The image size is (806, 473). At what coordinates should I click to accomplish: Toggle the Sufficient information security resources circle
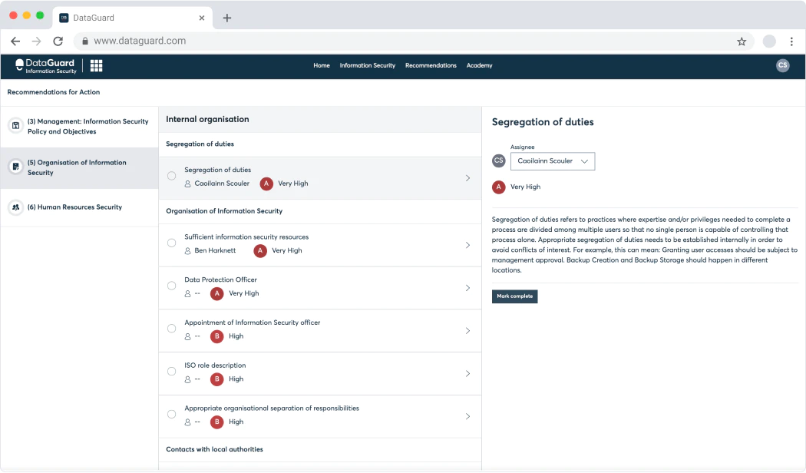coord(172,243)
